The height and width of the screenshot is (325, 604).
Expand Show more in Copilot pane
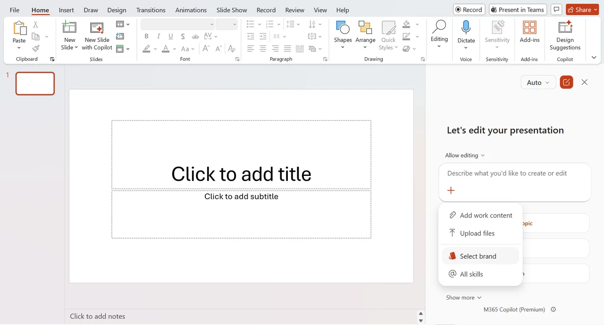[x=463, y=298]
